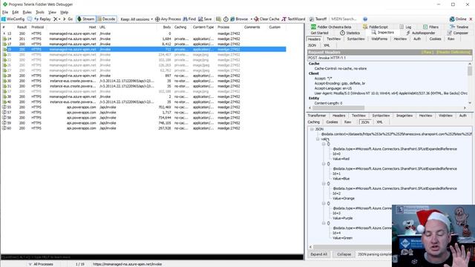Open the Browse dropdown arrow
Viewport: 475px width, 267px height.
click(x=251, y=19)
